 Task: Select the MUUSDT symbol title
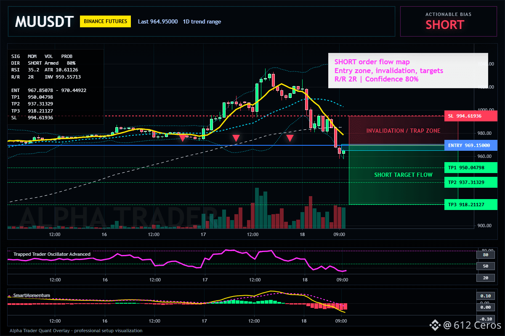(x=44, y=21)
